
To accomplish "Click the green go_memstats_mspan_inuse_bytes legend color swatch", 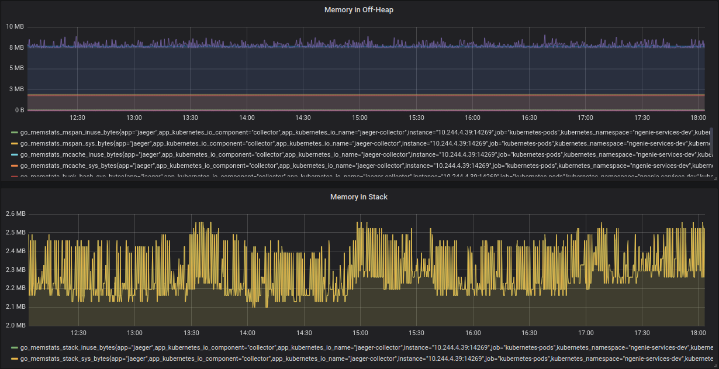I will click(x=15, y=133).
